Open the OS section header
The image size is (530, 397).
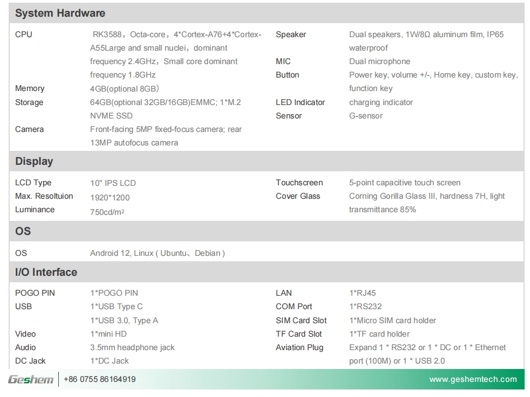point(24,229)
